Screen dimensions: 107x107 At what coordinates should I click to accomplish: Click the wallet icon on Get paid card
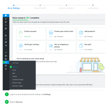click(81, 46)
